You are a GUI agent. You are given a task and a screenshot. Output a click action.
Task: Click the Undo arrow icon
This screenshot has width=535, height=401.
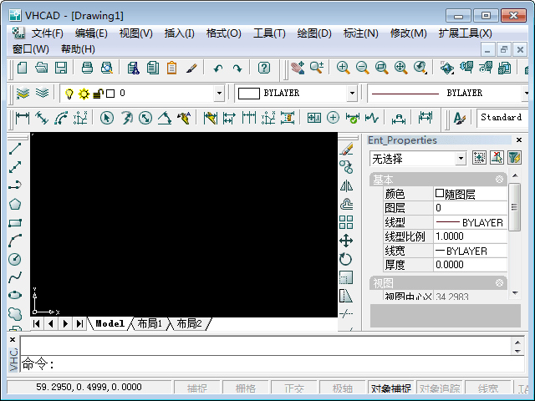click(217, 69)
